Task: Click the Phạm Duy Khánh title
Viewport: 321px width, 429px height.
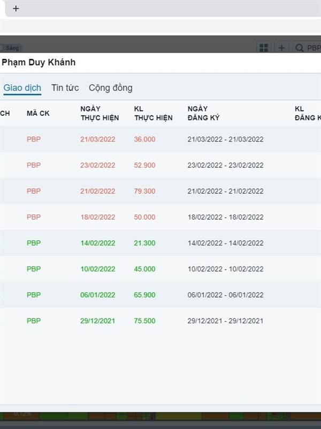Action: pos(39,62)
